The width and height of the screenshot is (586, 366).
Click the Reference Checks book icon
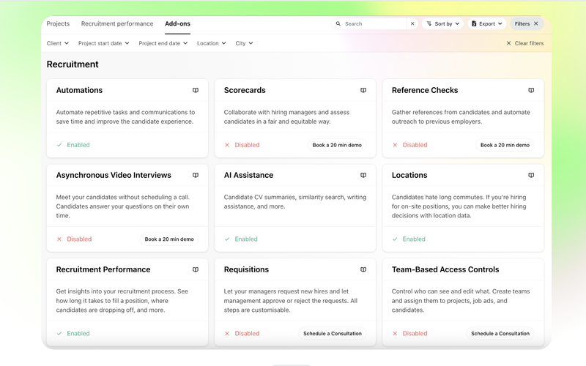coord(531,91)
